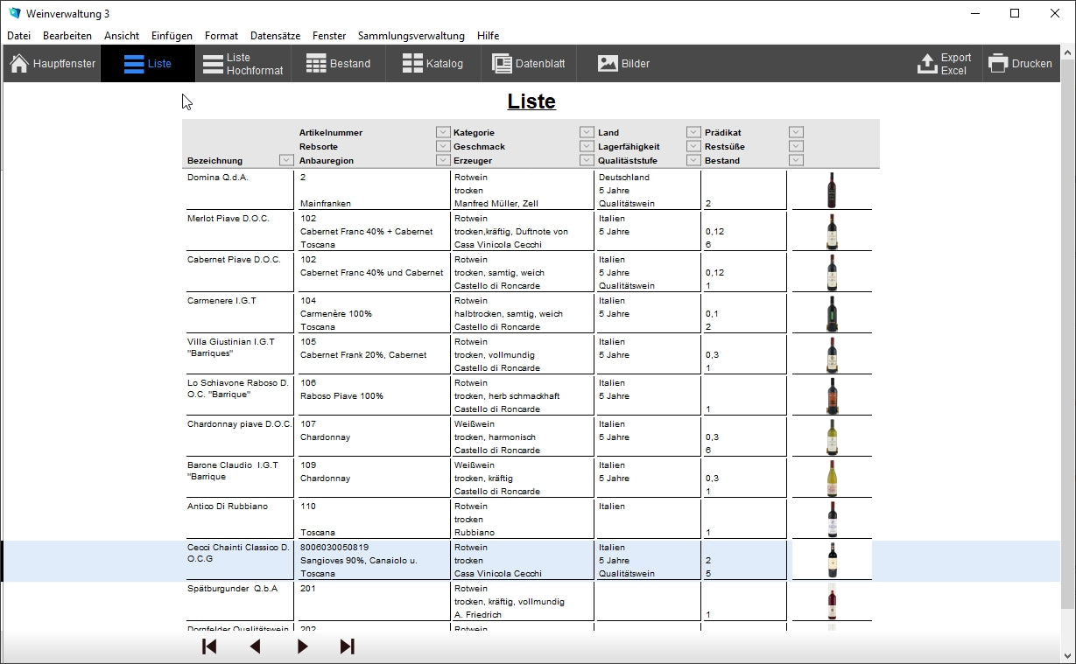Open the Katalog view

pyautogui.click(x=433, y=64)
